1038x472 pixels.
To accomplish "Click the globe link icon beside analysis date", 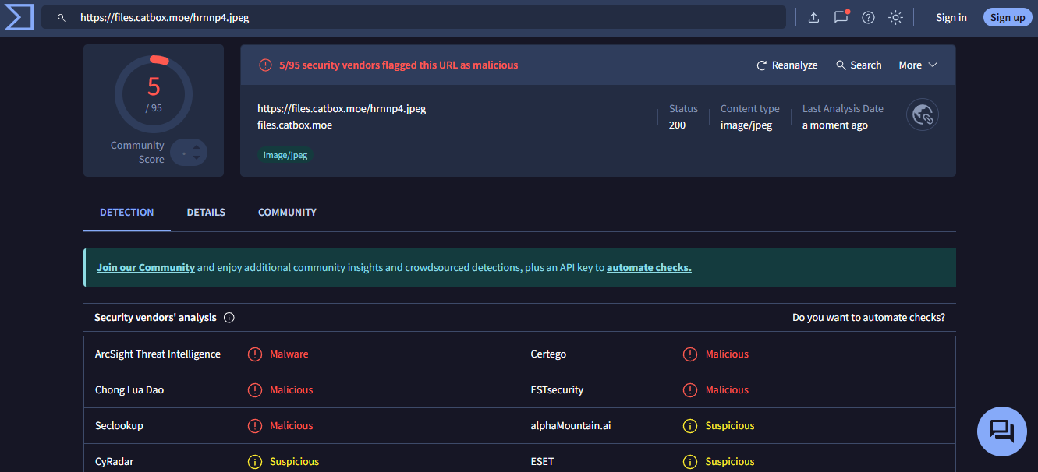I will (x=923, y=115).
